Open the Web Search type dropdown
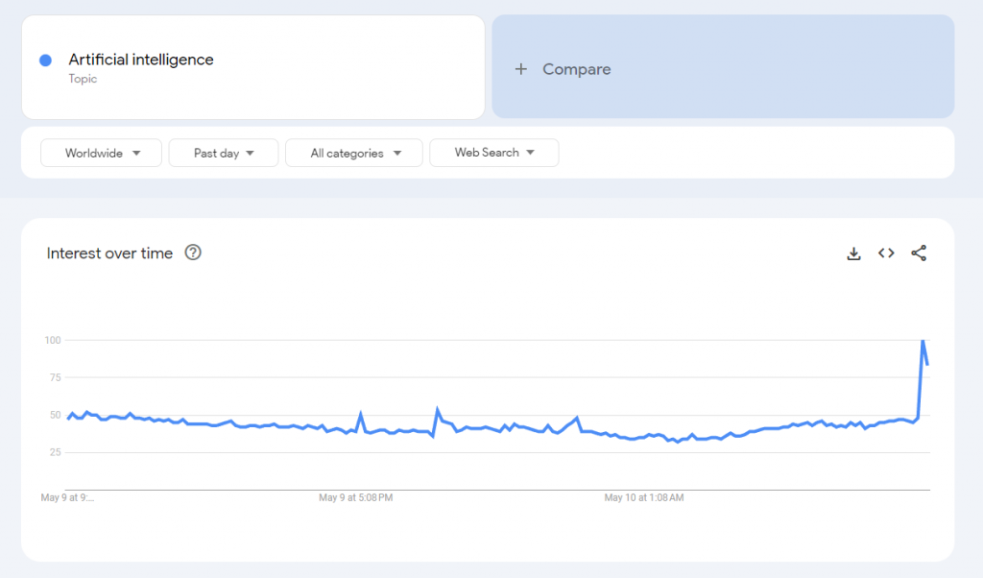This screenshot has width=983, height=578. [493, 152]
